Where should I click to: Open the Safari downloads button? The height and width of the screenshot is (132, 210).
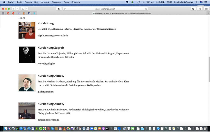193,9
